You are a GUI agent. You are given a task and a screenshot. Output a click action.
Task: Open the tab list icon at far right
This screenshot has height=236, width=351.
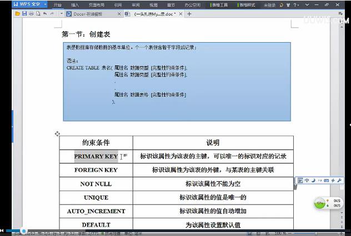point(340,14)
